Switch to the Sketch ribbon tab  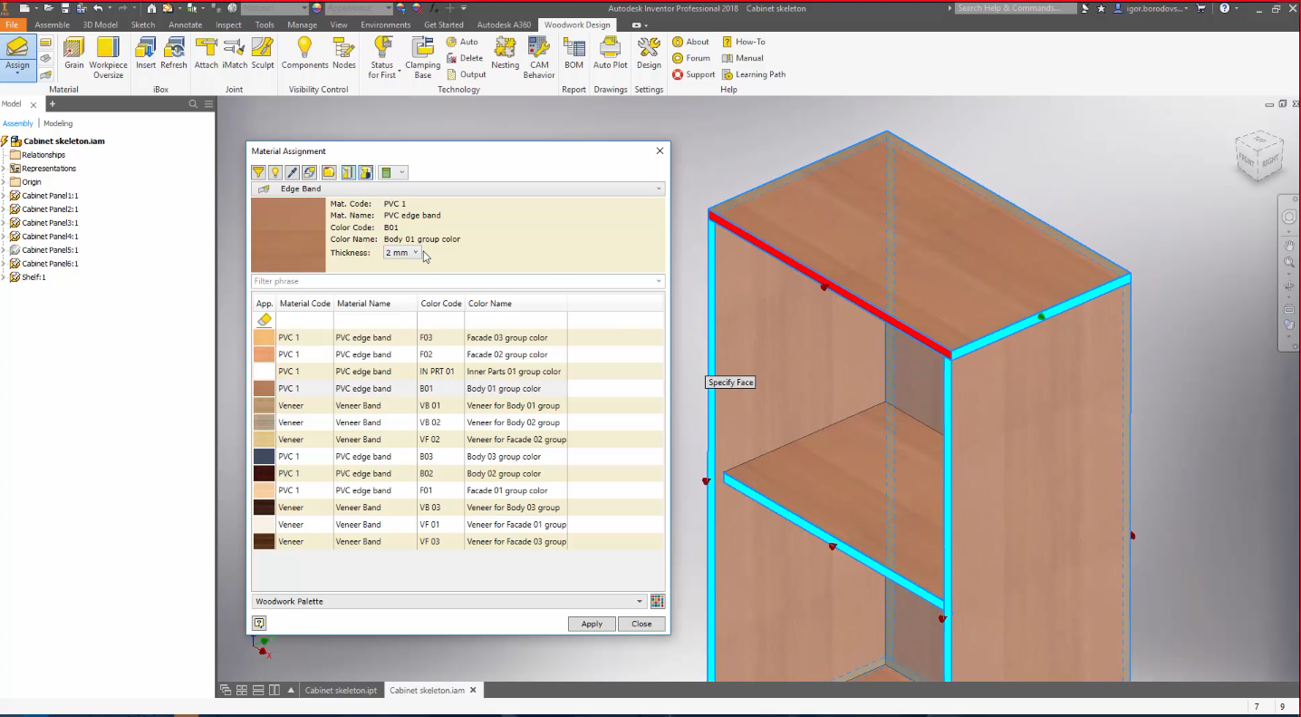[143, 25]
